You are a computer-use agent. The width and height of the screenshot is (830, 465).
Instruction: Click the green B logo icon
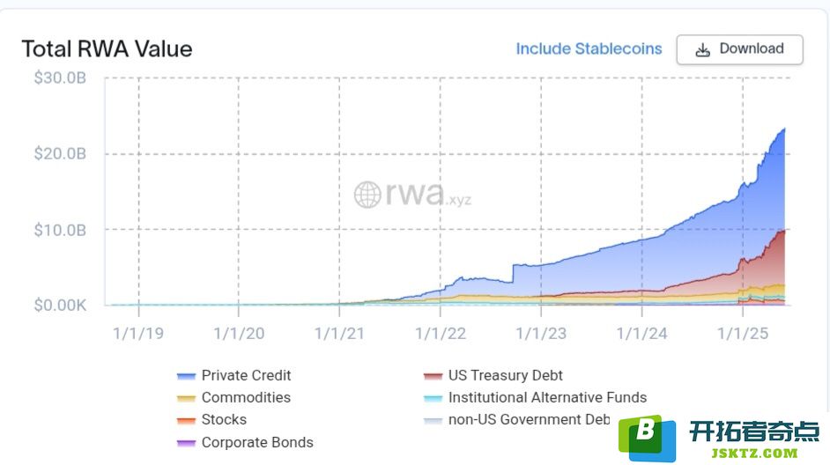tap(647, 438)
